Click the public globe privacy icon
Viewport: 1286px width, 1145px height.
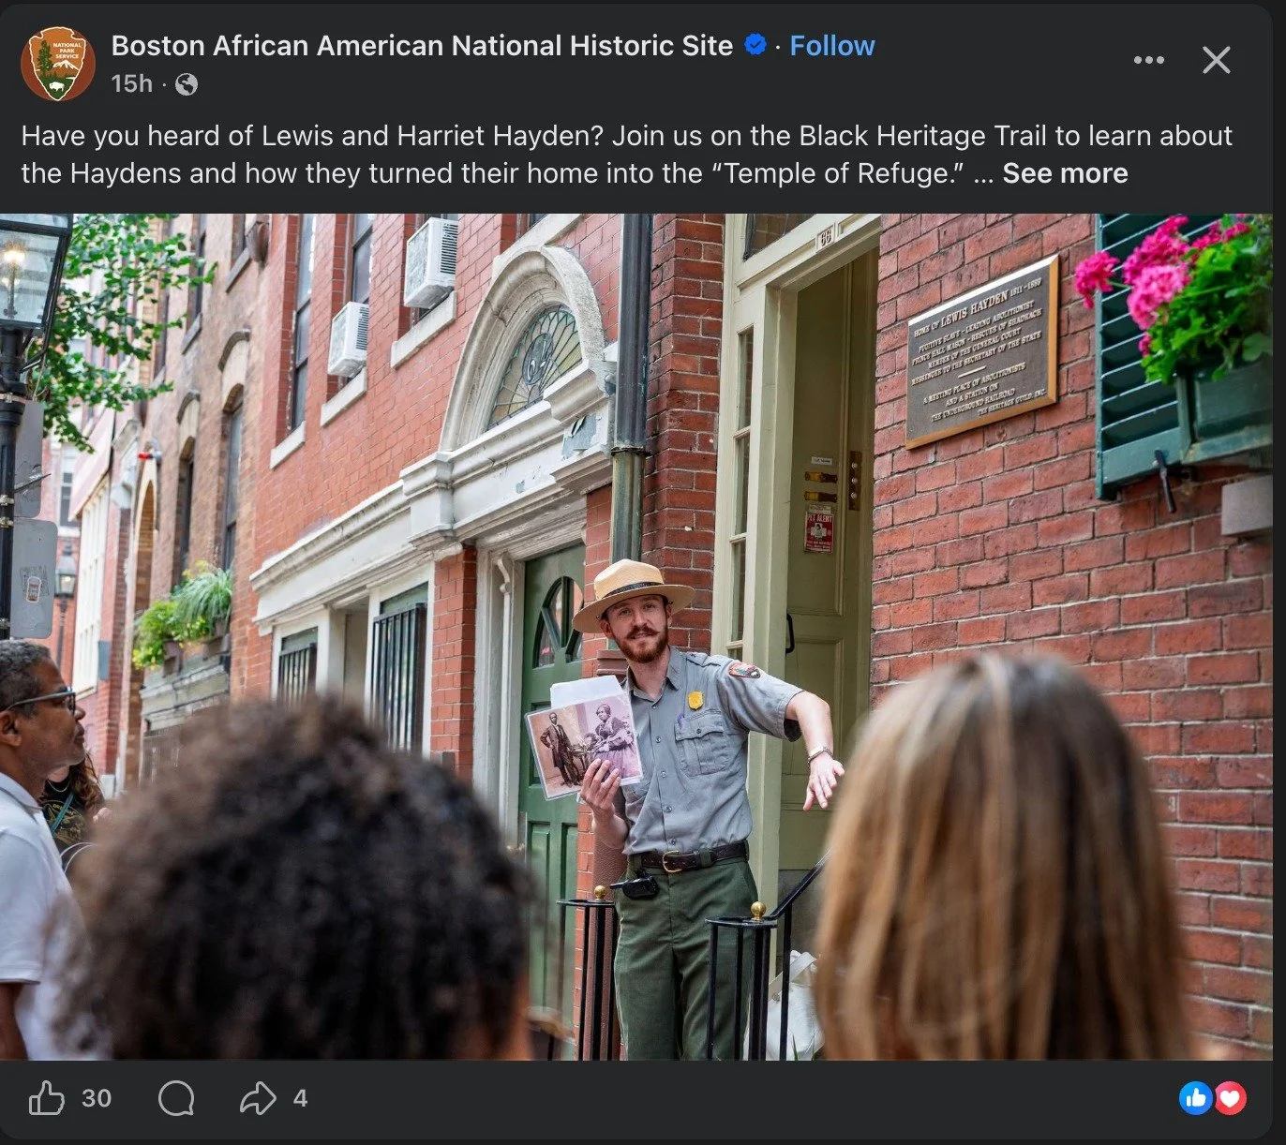click(187, 84)
